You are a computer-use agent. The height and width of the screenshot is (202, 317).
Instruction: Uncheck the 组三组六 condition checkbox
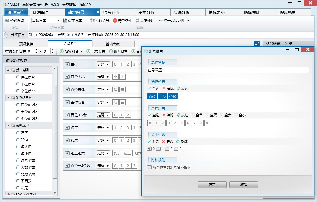(x=67, y=153)
